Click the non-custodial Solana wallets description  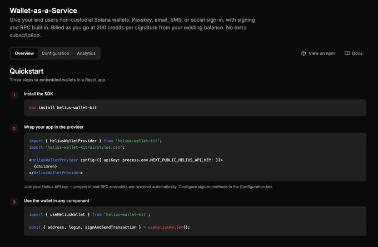pyautogui.click(x=132, y=27)
